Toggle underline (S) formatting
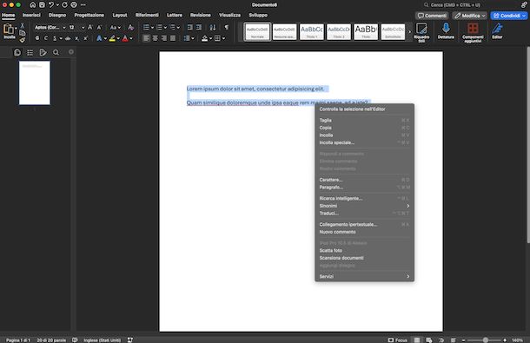Image resolution: width=530 pixels, height=343 pixels. [55, 38]
